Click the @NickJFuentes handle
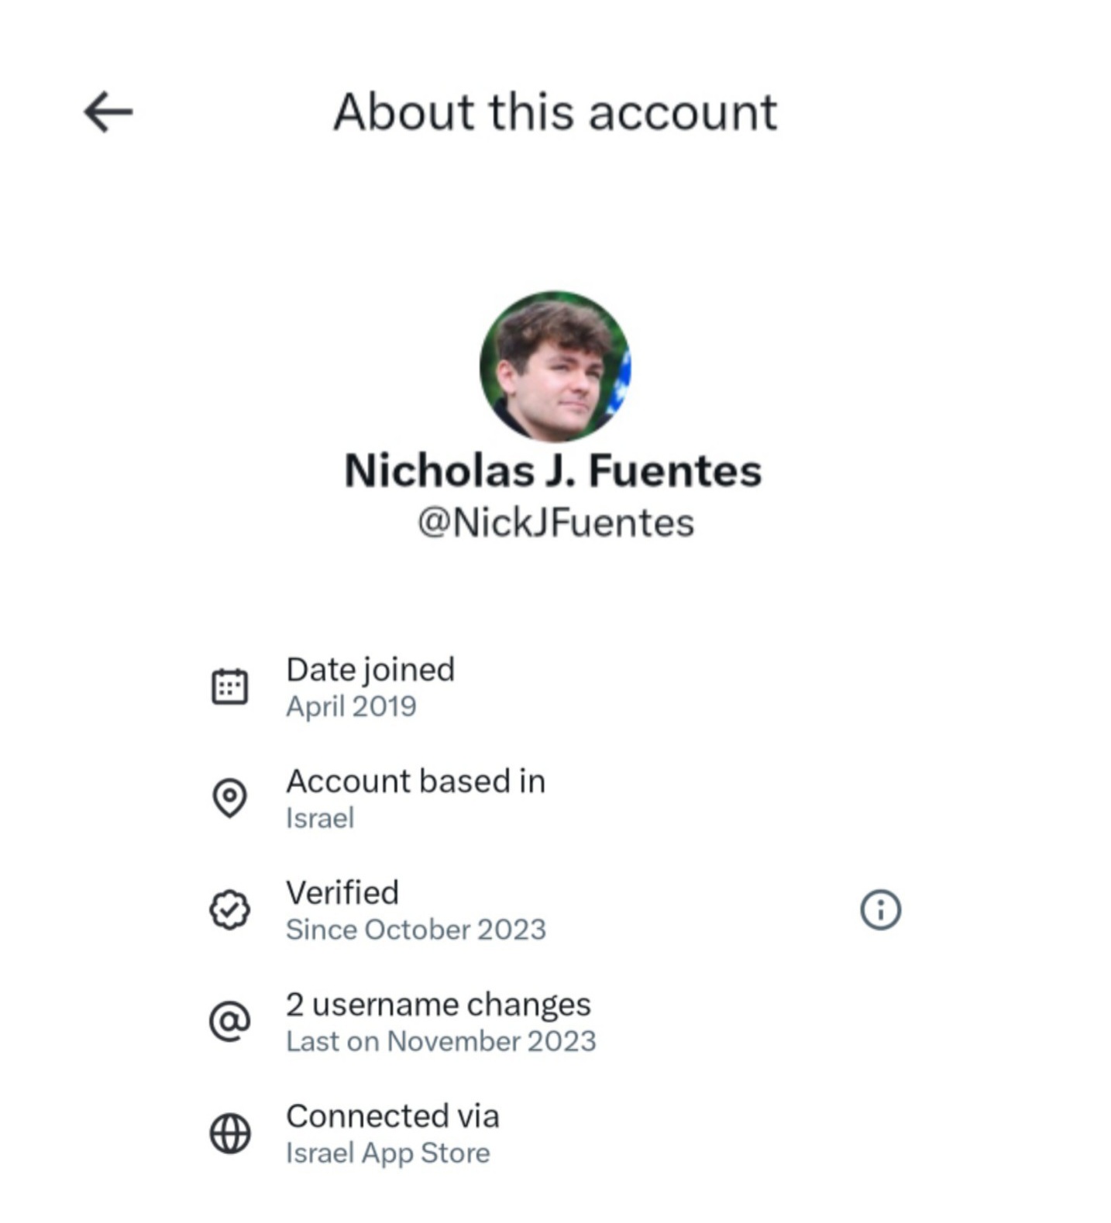Viewport: 1111px width, 1223px height. (x=555, y=523)
